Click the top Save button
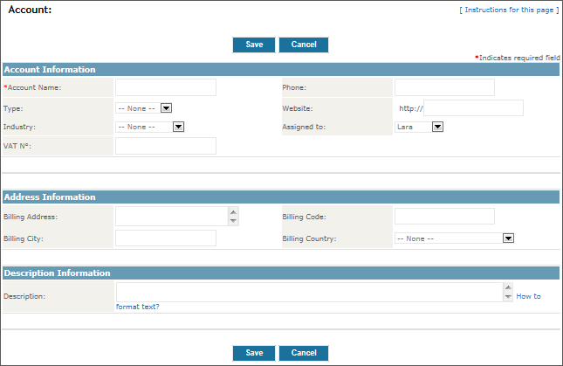The width and height of the screenshot is (563, 366). pos(254,45)
